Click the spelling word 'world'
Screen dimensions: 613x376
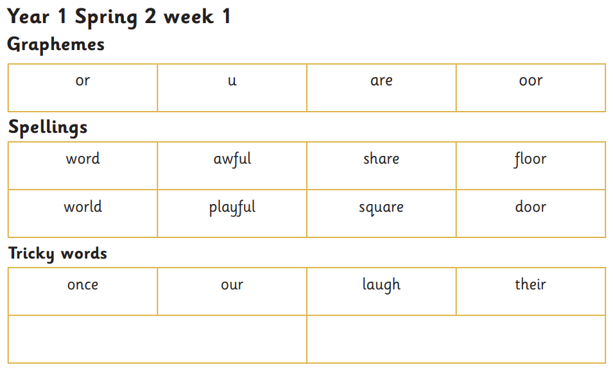[x=83, y=207]
